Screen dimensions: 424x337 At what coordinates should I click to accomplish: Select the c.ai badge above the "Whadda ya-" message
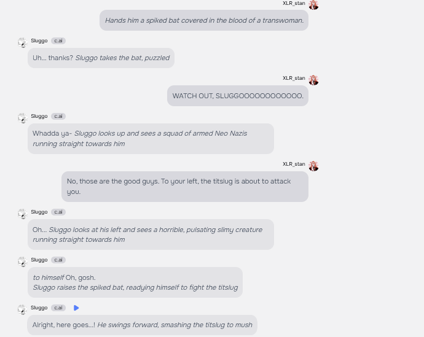point(58,117)
